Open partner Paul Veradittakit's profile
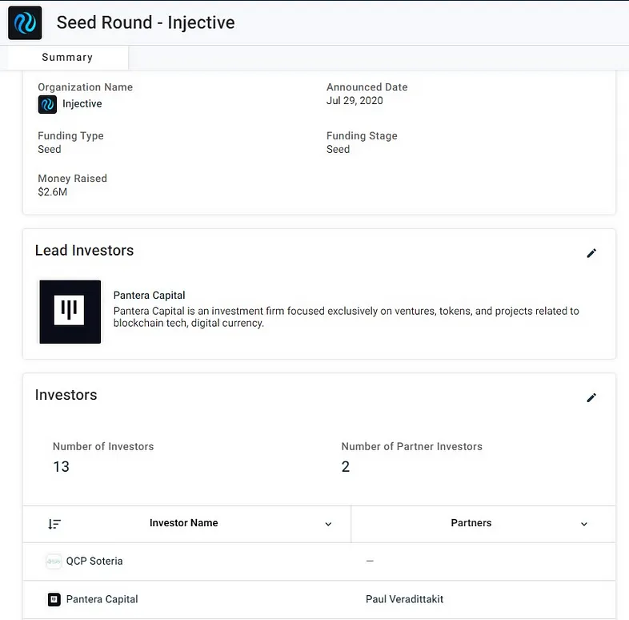Viewport: 629px width, 620px height. pyautogui.click(x=404, y=599)
